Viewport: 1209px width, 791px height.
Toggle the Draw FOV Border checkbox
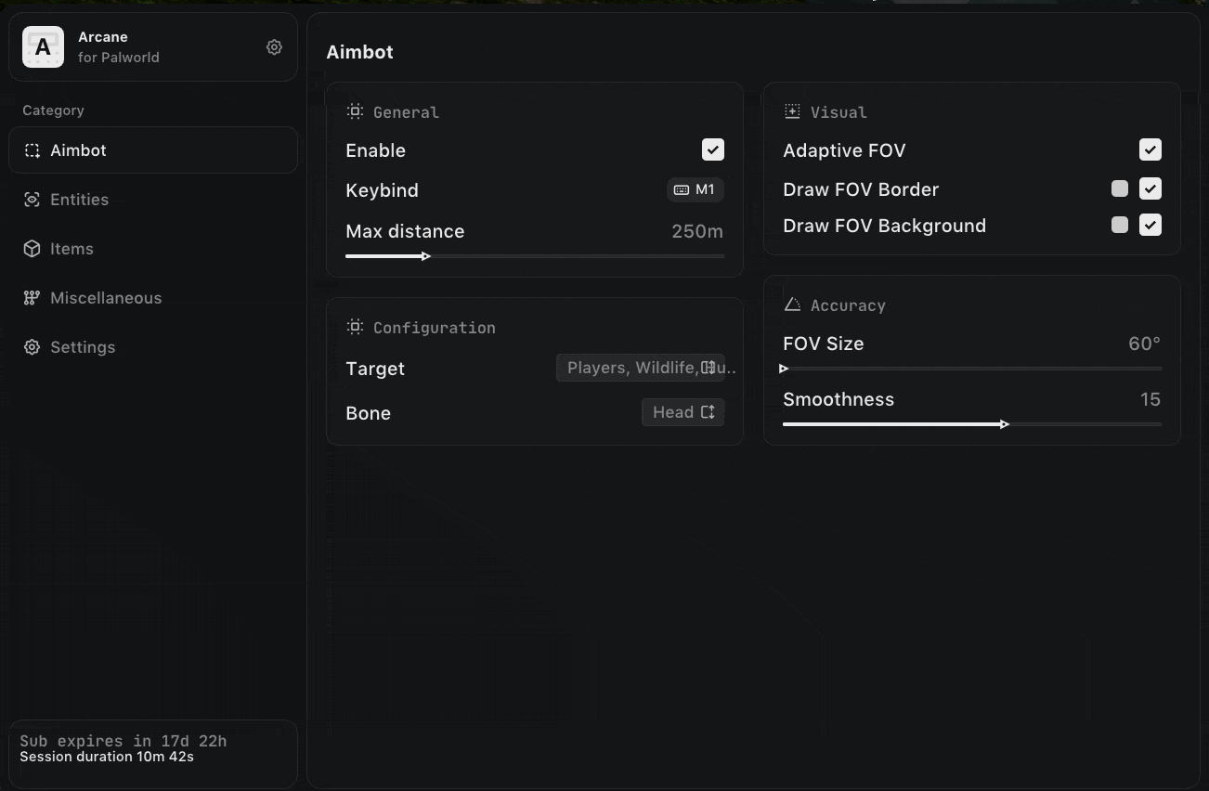pos(1150,188)
